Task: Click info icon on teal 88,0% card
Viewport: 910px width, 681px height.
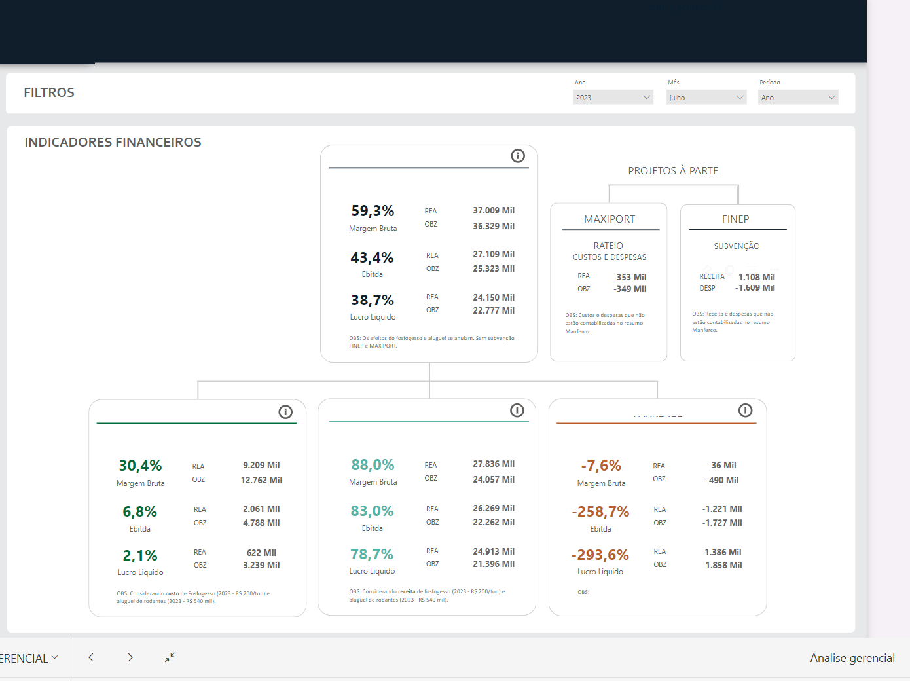Action: pos(517,411)
